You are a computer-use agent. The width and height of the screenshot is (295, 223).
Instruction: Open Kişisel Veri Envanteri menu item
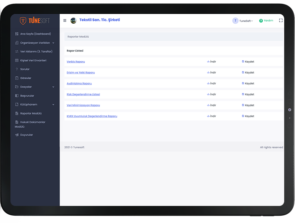(33, 60)
